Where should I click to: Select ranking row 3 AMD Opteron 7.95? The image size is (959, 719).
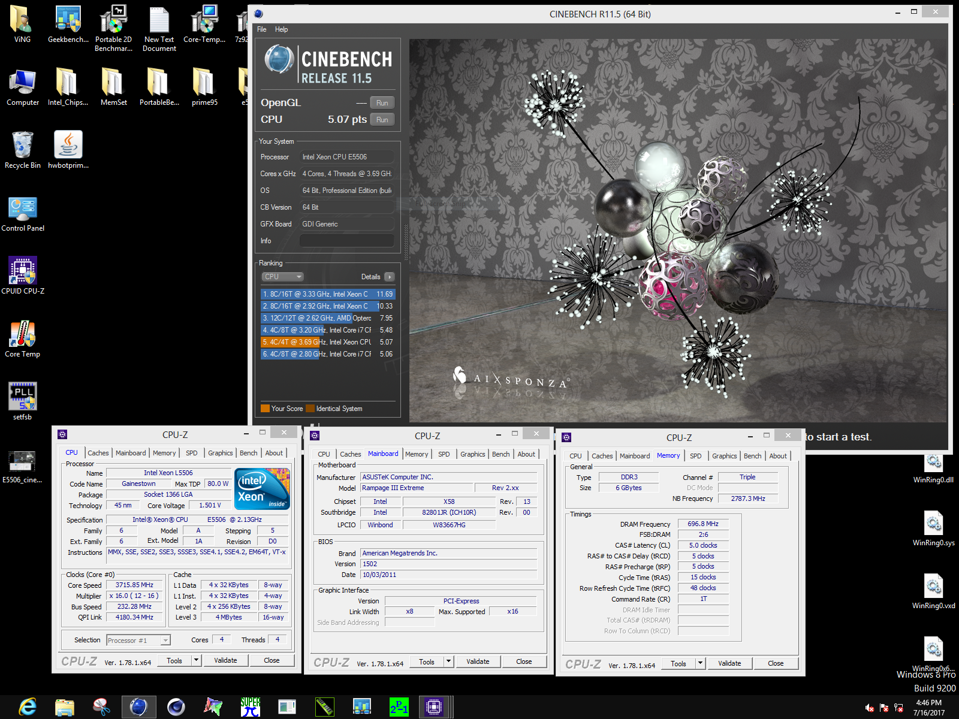(328, 318)
